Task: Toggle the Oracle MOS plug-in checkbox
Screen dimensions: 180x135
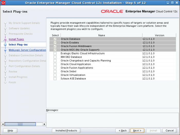Action: 55,50
